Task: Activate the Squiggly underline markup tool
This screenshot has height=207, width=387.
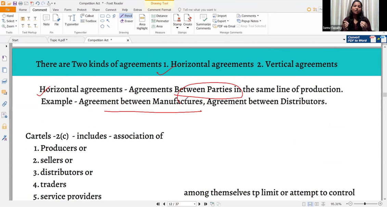Action: point(29,19)
